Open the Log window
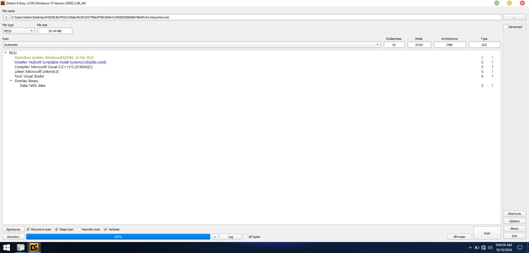 click(231, 237)
